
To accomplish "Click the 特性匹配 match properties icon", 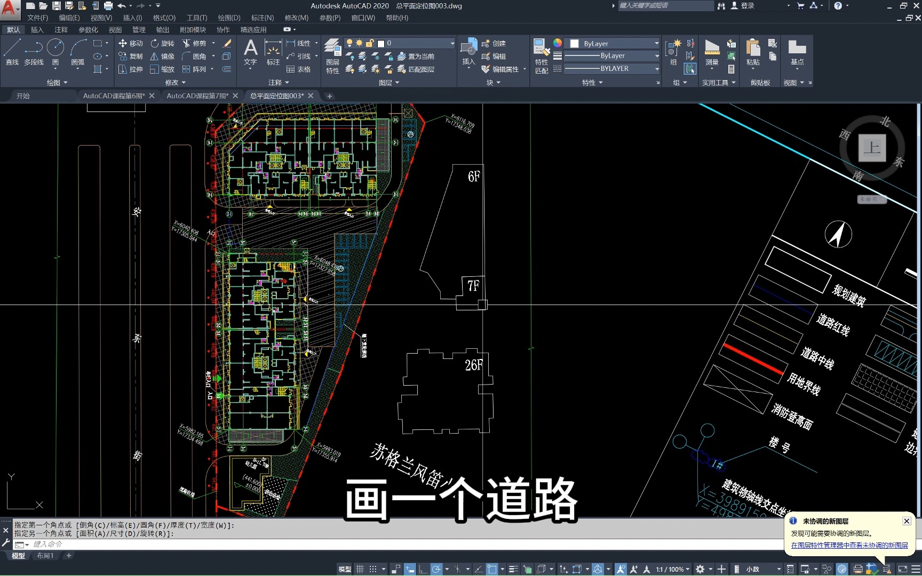I will 542,56.
